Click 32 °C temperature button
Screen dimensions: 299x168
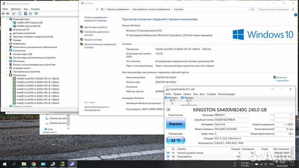pyautogui.click(x=176, y=140)
